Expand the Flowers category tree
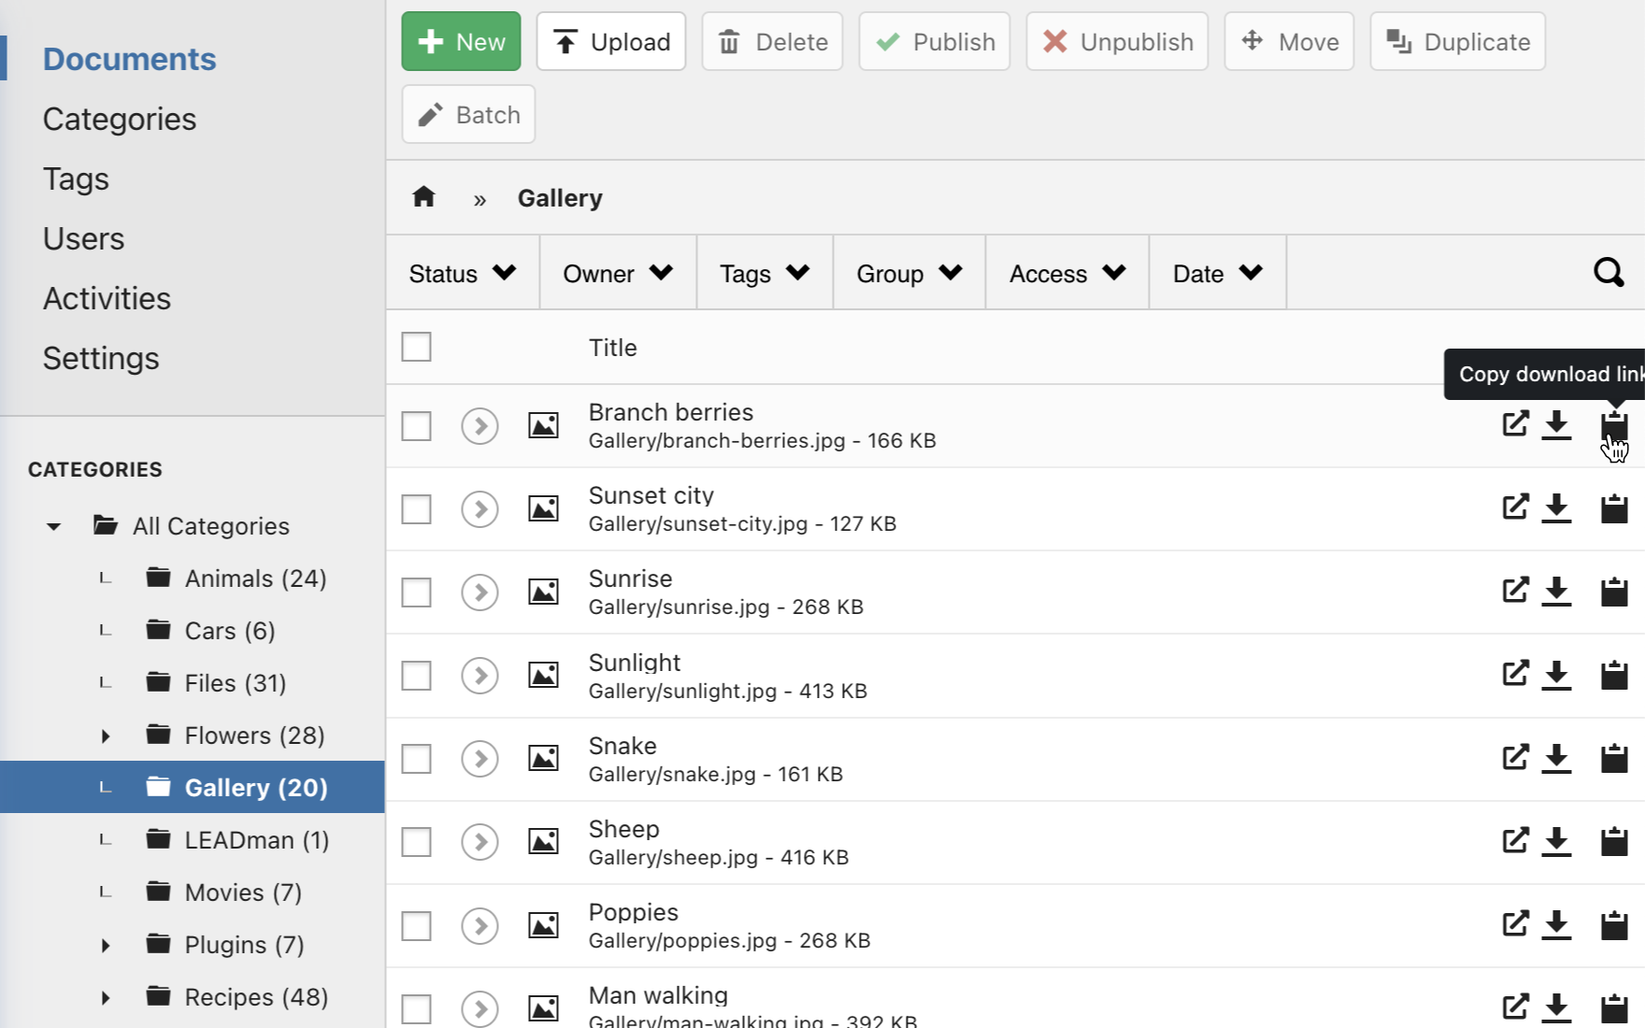1645x1028 pixels. (106, 736)
